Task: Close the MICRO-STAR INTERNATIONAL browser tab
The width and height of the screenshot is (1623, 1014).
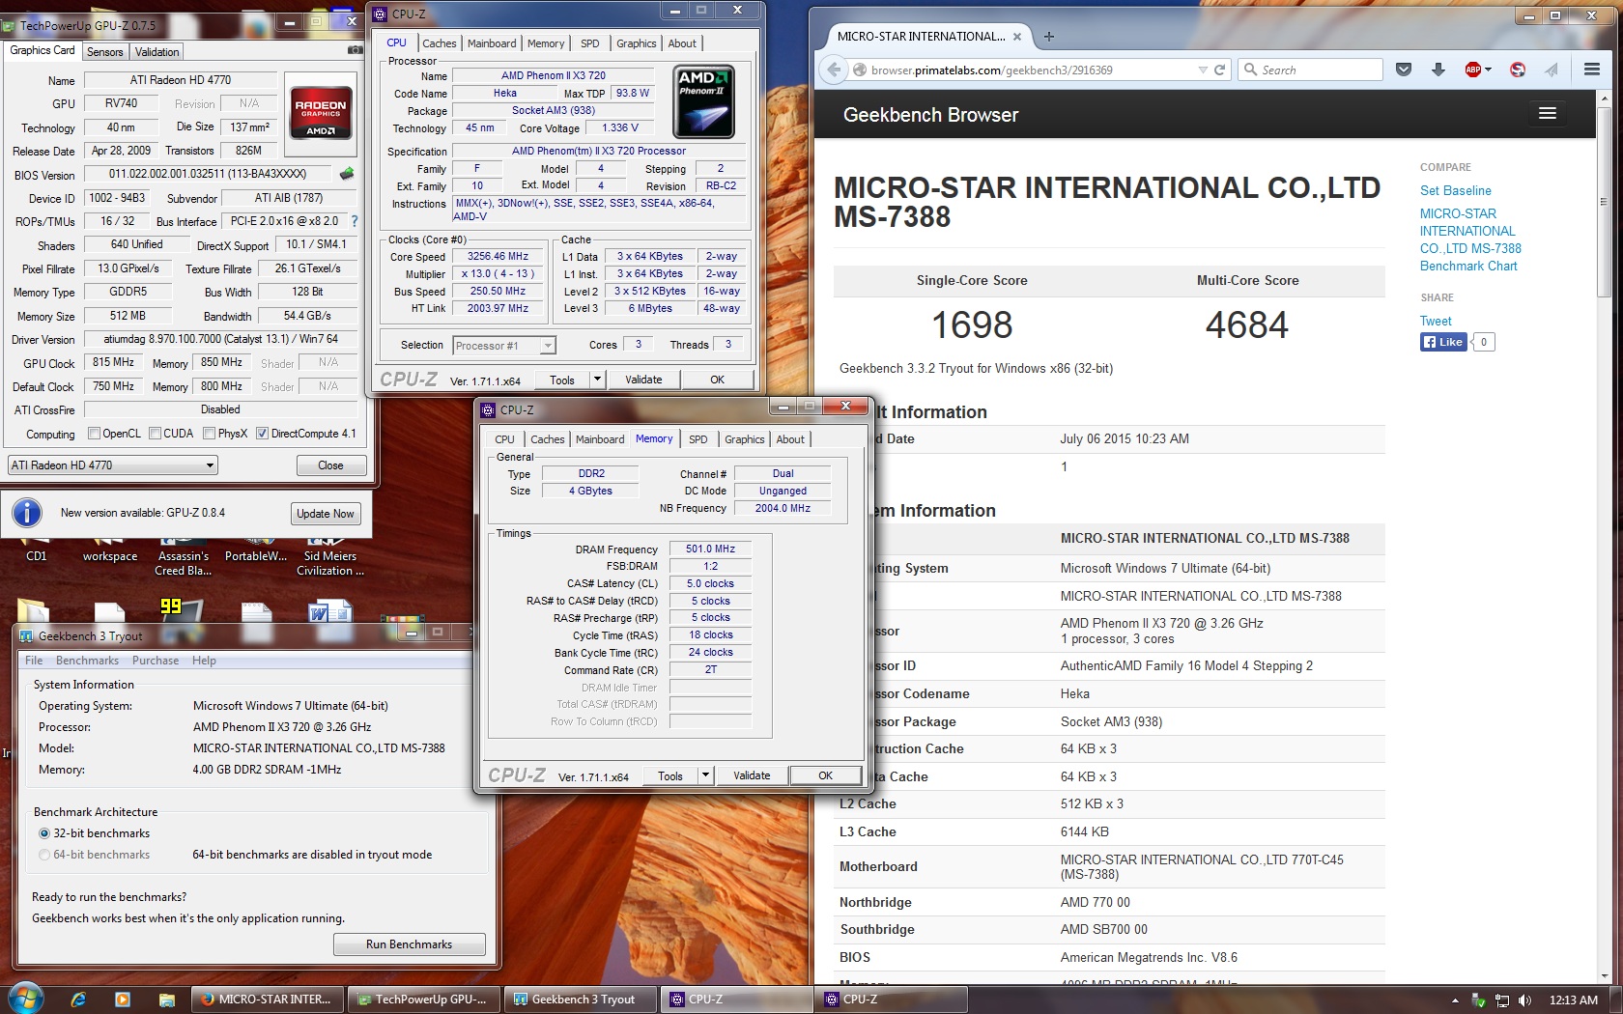Action: click(1017, 37)
